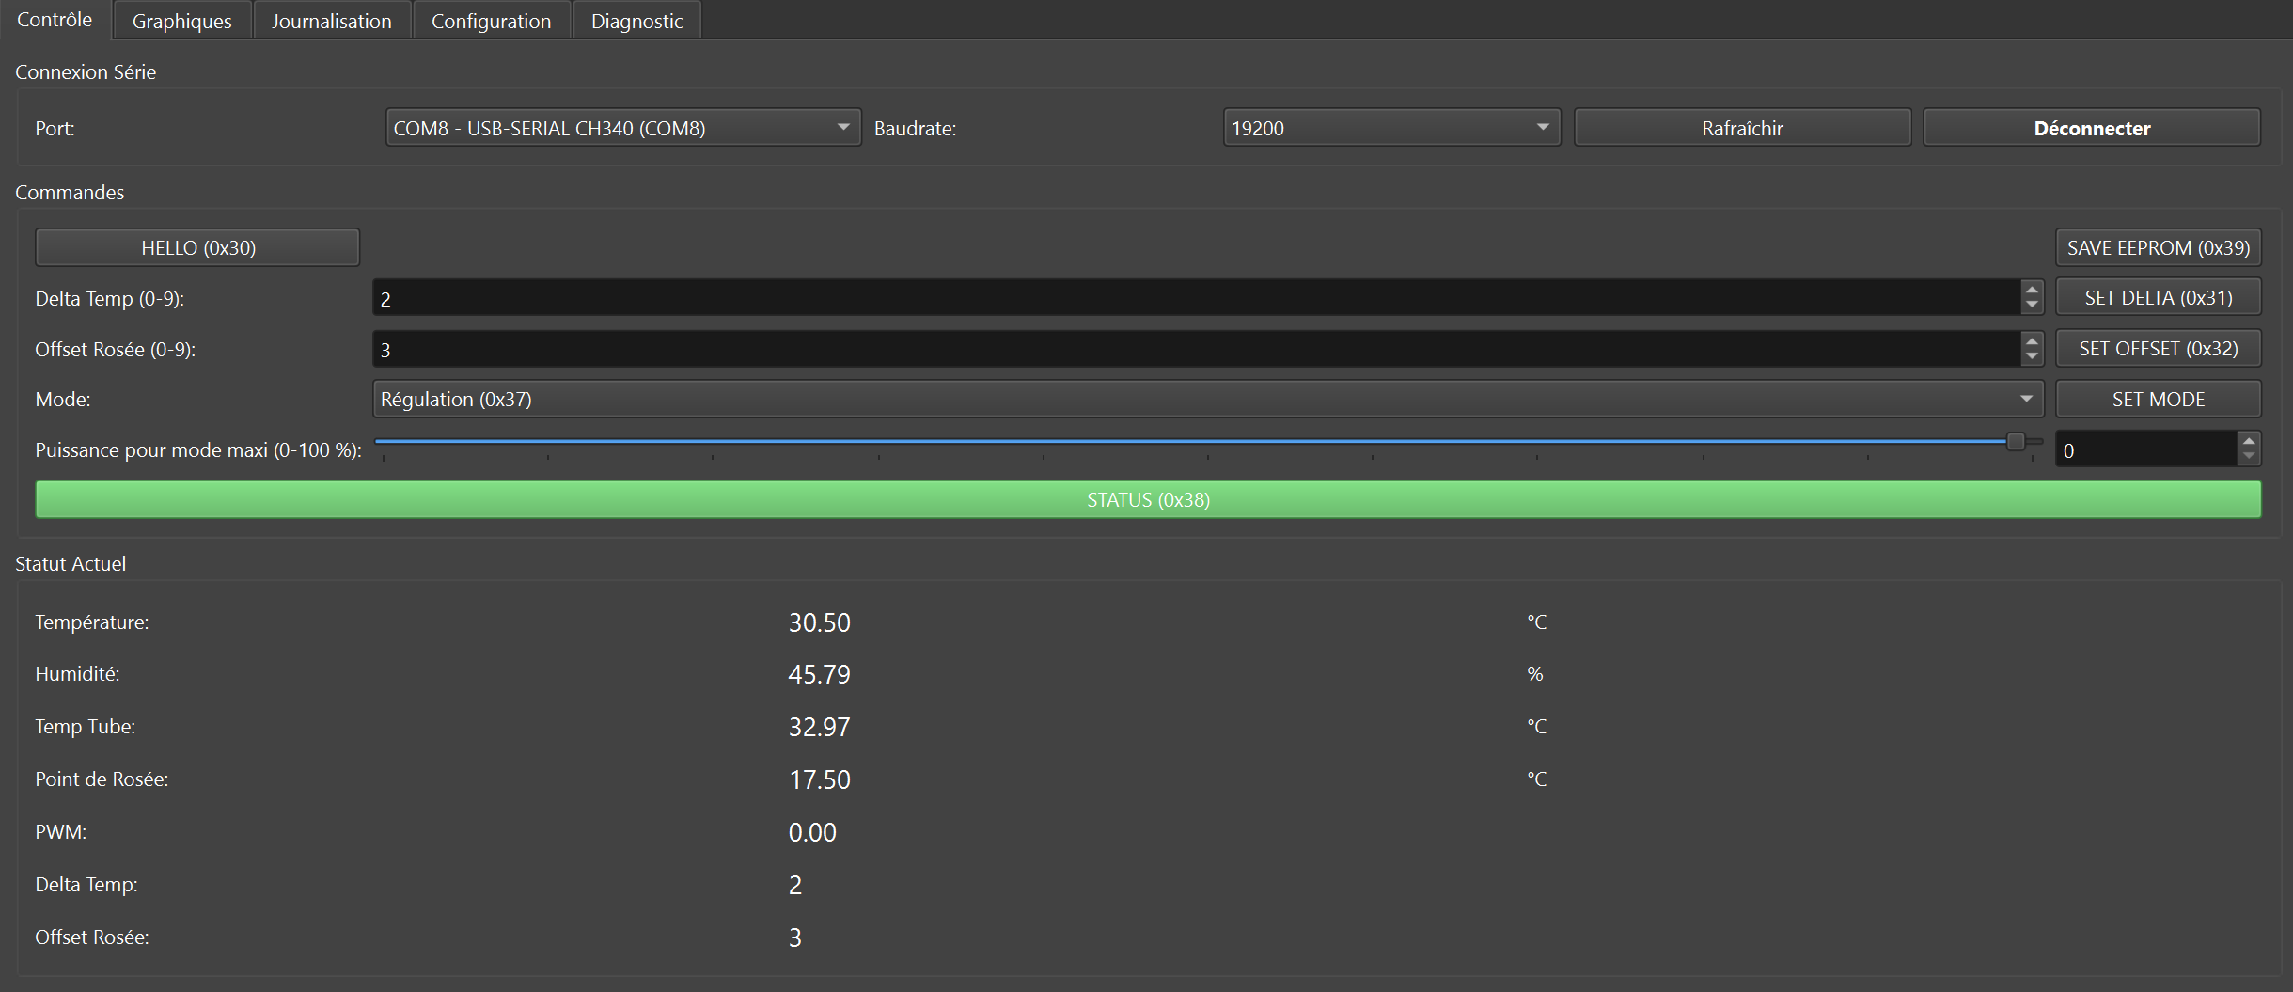Request STATUS (0x38) with green button
This screenshot has height=992, width=2293.
pyautogui.click(x=1148, y=499)
